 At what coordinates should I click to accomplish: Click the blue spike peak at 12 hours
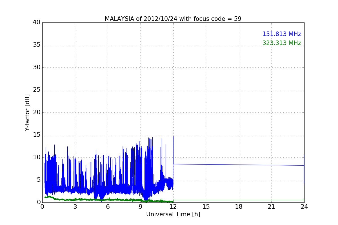(x=173, y=137)
